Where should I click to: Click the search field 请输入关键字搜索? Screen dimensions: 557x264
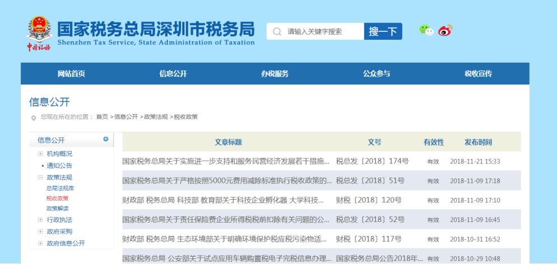[315, 31]
